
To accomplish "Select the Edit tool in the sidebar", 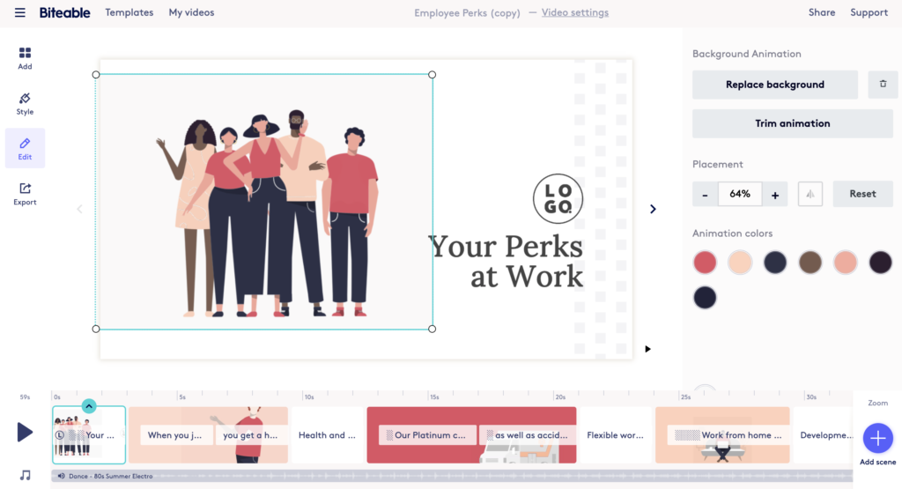I will pyautogui.click(x=25, y=148).
